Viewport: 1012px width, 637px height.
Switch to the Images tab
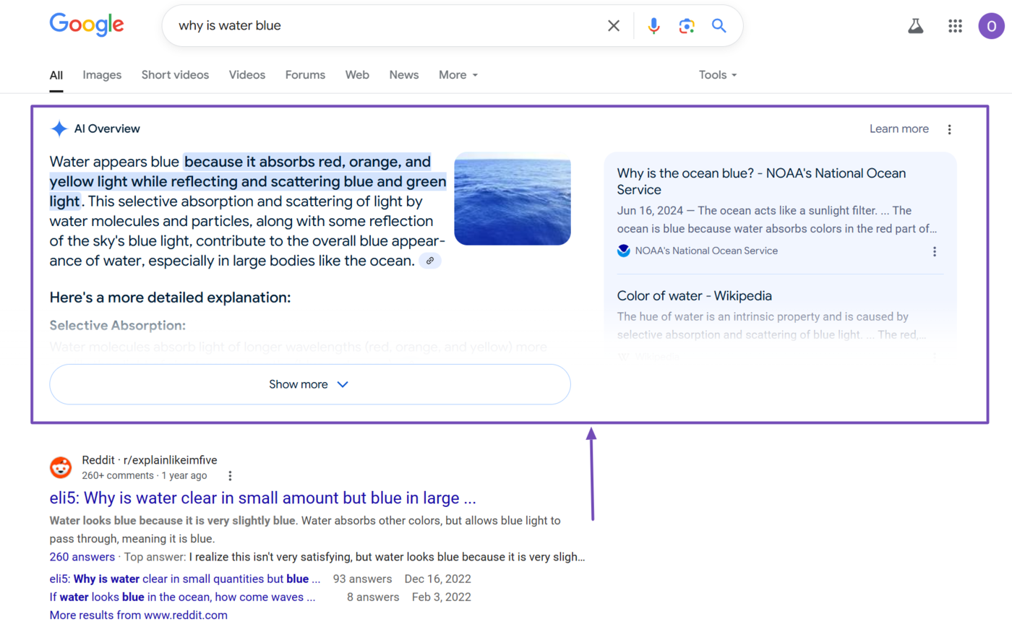click(102, 75)
